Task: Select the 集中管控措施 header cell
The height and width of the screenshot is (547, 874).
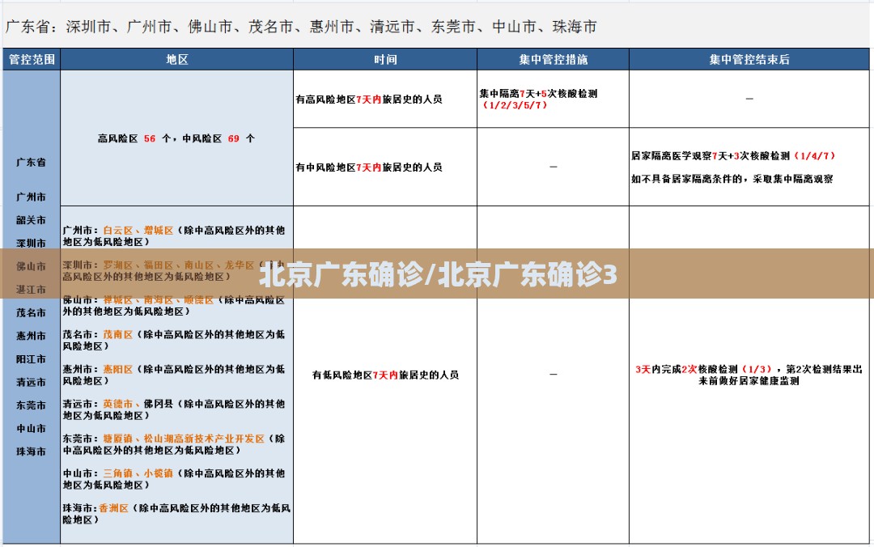Action: click(x=553, y=59)
